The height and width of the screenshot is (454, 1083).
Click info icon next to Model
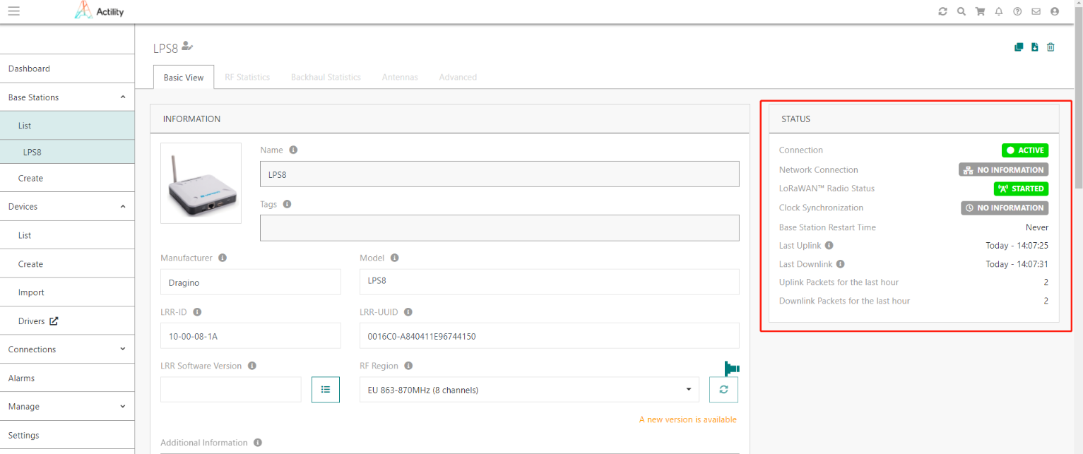coord(394,258)
